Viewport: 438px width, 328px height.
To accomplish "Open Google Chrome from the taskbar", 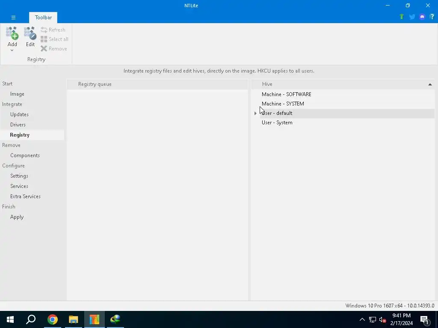I will pos(52,319).
